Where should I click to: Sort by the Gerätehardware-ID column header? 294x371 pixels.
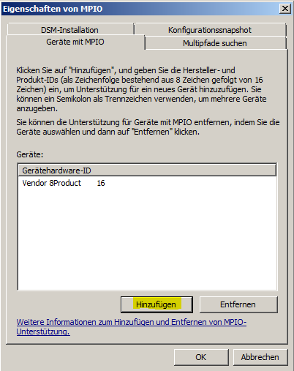(x=56, y=170)
